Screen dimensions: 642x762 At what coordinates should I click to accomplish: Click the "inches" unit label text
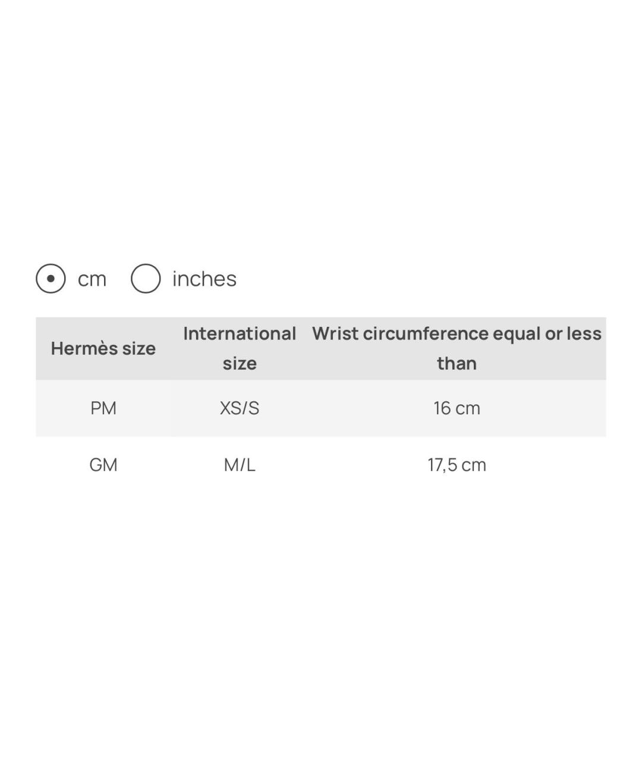tap(204, 279)
